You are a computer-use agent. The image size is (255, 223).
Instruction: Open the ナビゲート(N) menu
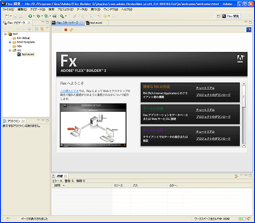coord(38,9)
